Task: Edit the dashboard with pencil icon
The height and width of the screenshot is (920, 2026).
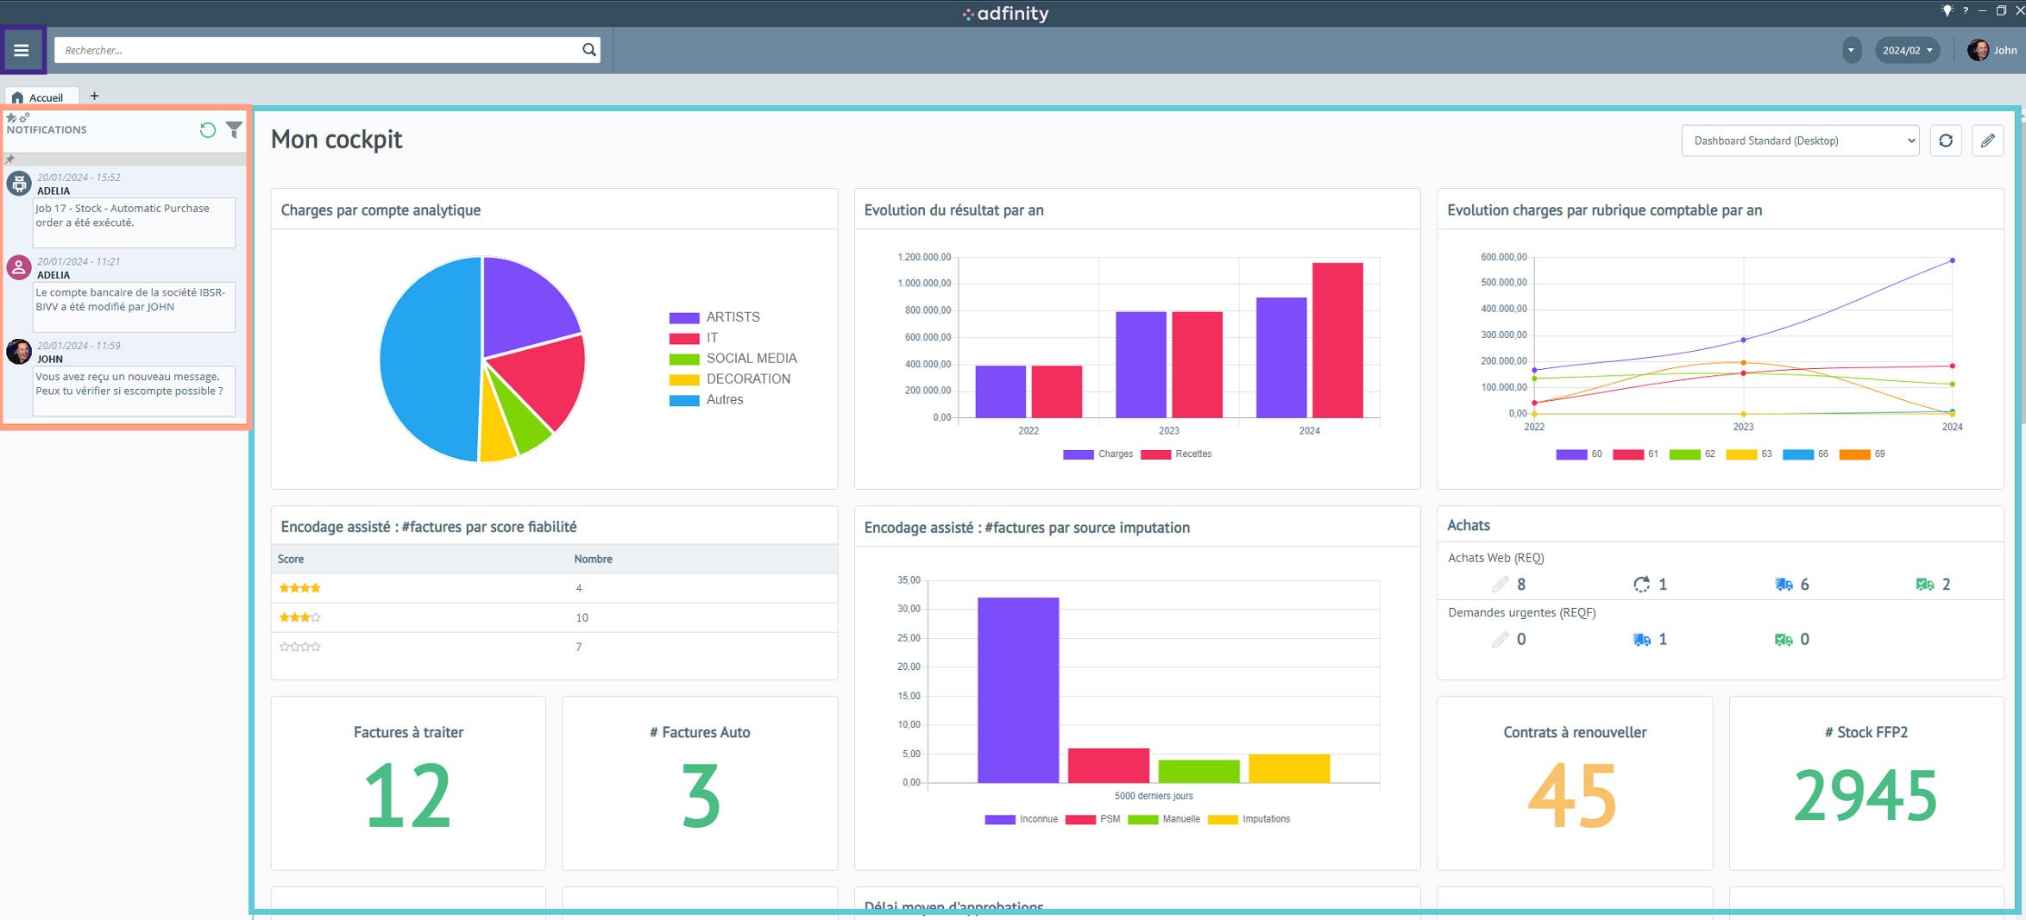Action: (1988, 141)
